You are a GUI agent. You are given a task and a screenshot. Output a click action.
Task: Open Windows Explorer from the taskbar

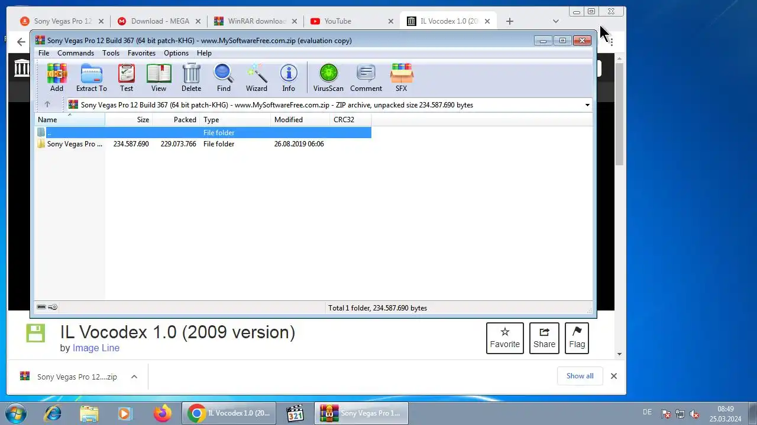point(89,413)
